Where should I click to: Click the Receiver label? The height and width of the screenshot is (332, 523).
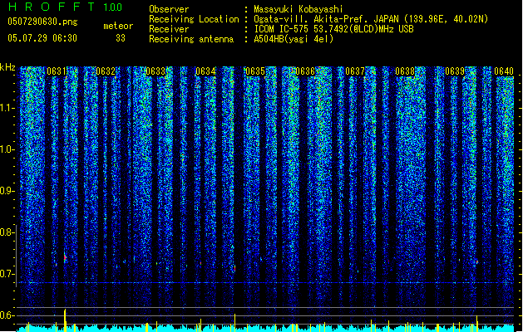click(169, 29)
